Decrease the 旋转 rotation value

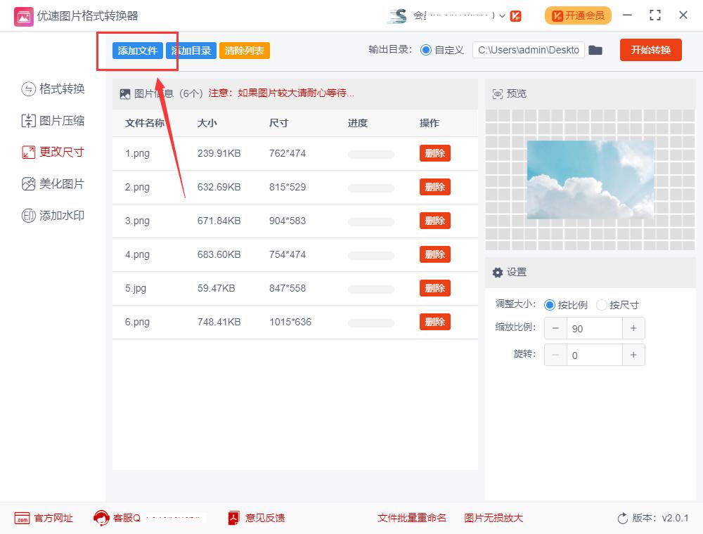(555, 355)
